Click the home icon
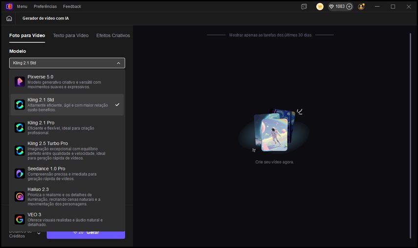The height and width of the screenshot is (248, 418). [9, 18]
